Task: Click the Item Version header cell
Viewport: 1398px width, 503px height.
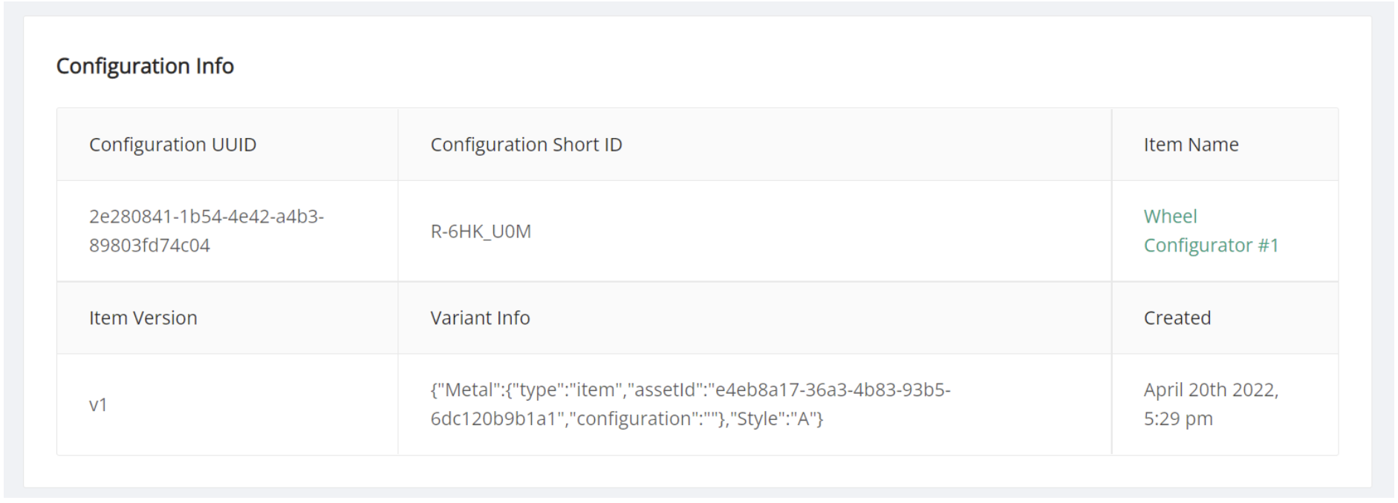Action: point(143,318)
